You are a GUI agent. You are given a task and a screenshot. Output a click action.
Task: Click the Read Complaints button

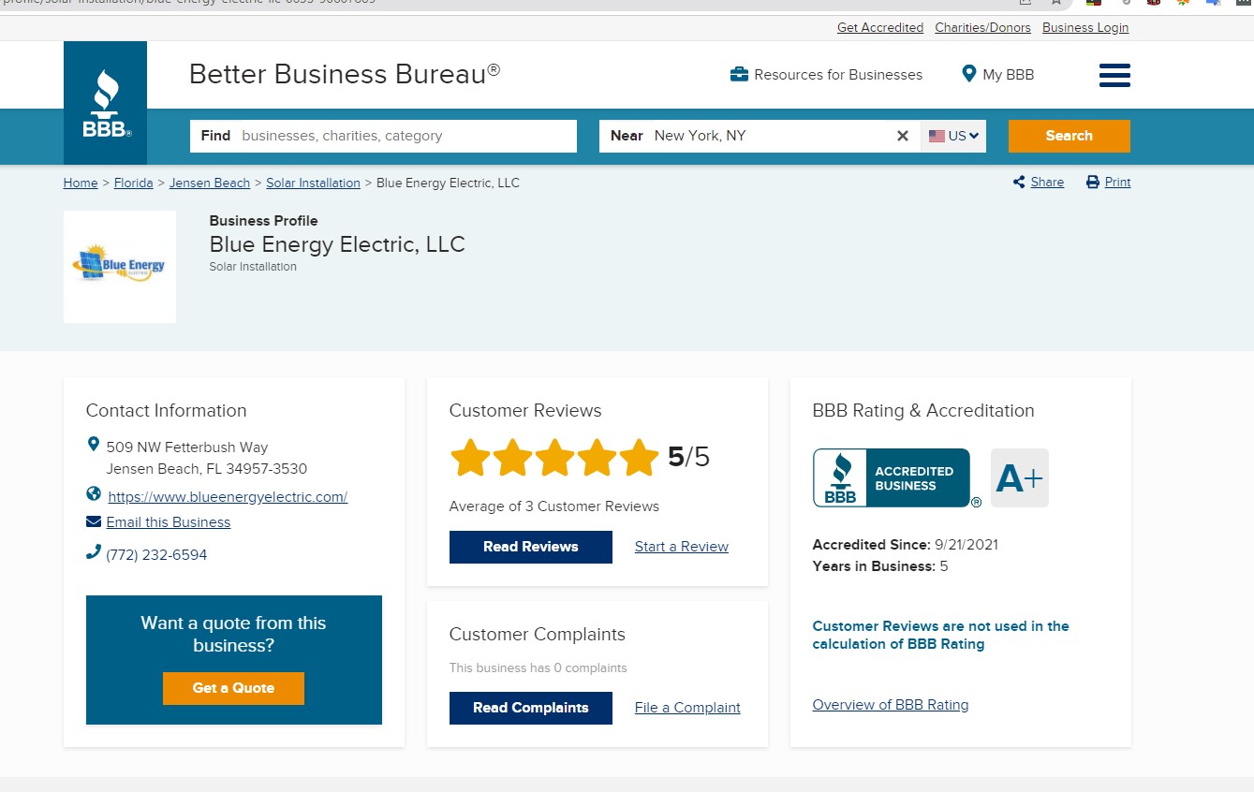pyautogui.click(x=531, y=708)
